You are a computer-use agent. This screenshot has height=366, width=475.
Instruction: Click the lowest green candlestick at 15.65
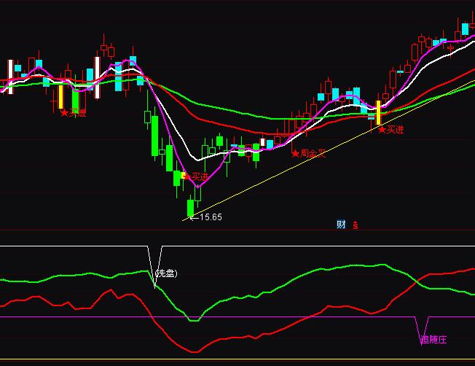[191, 209]
